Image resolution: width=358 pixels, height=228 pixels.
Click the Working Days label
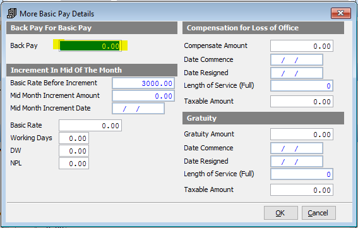click(x=31, y=138)
